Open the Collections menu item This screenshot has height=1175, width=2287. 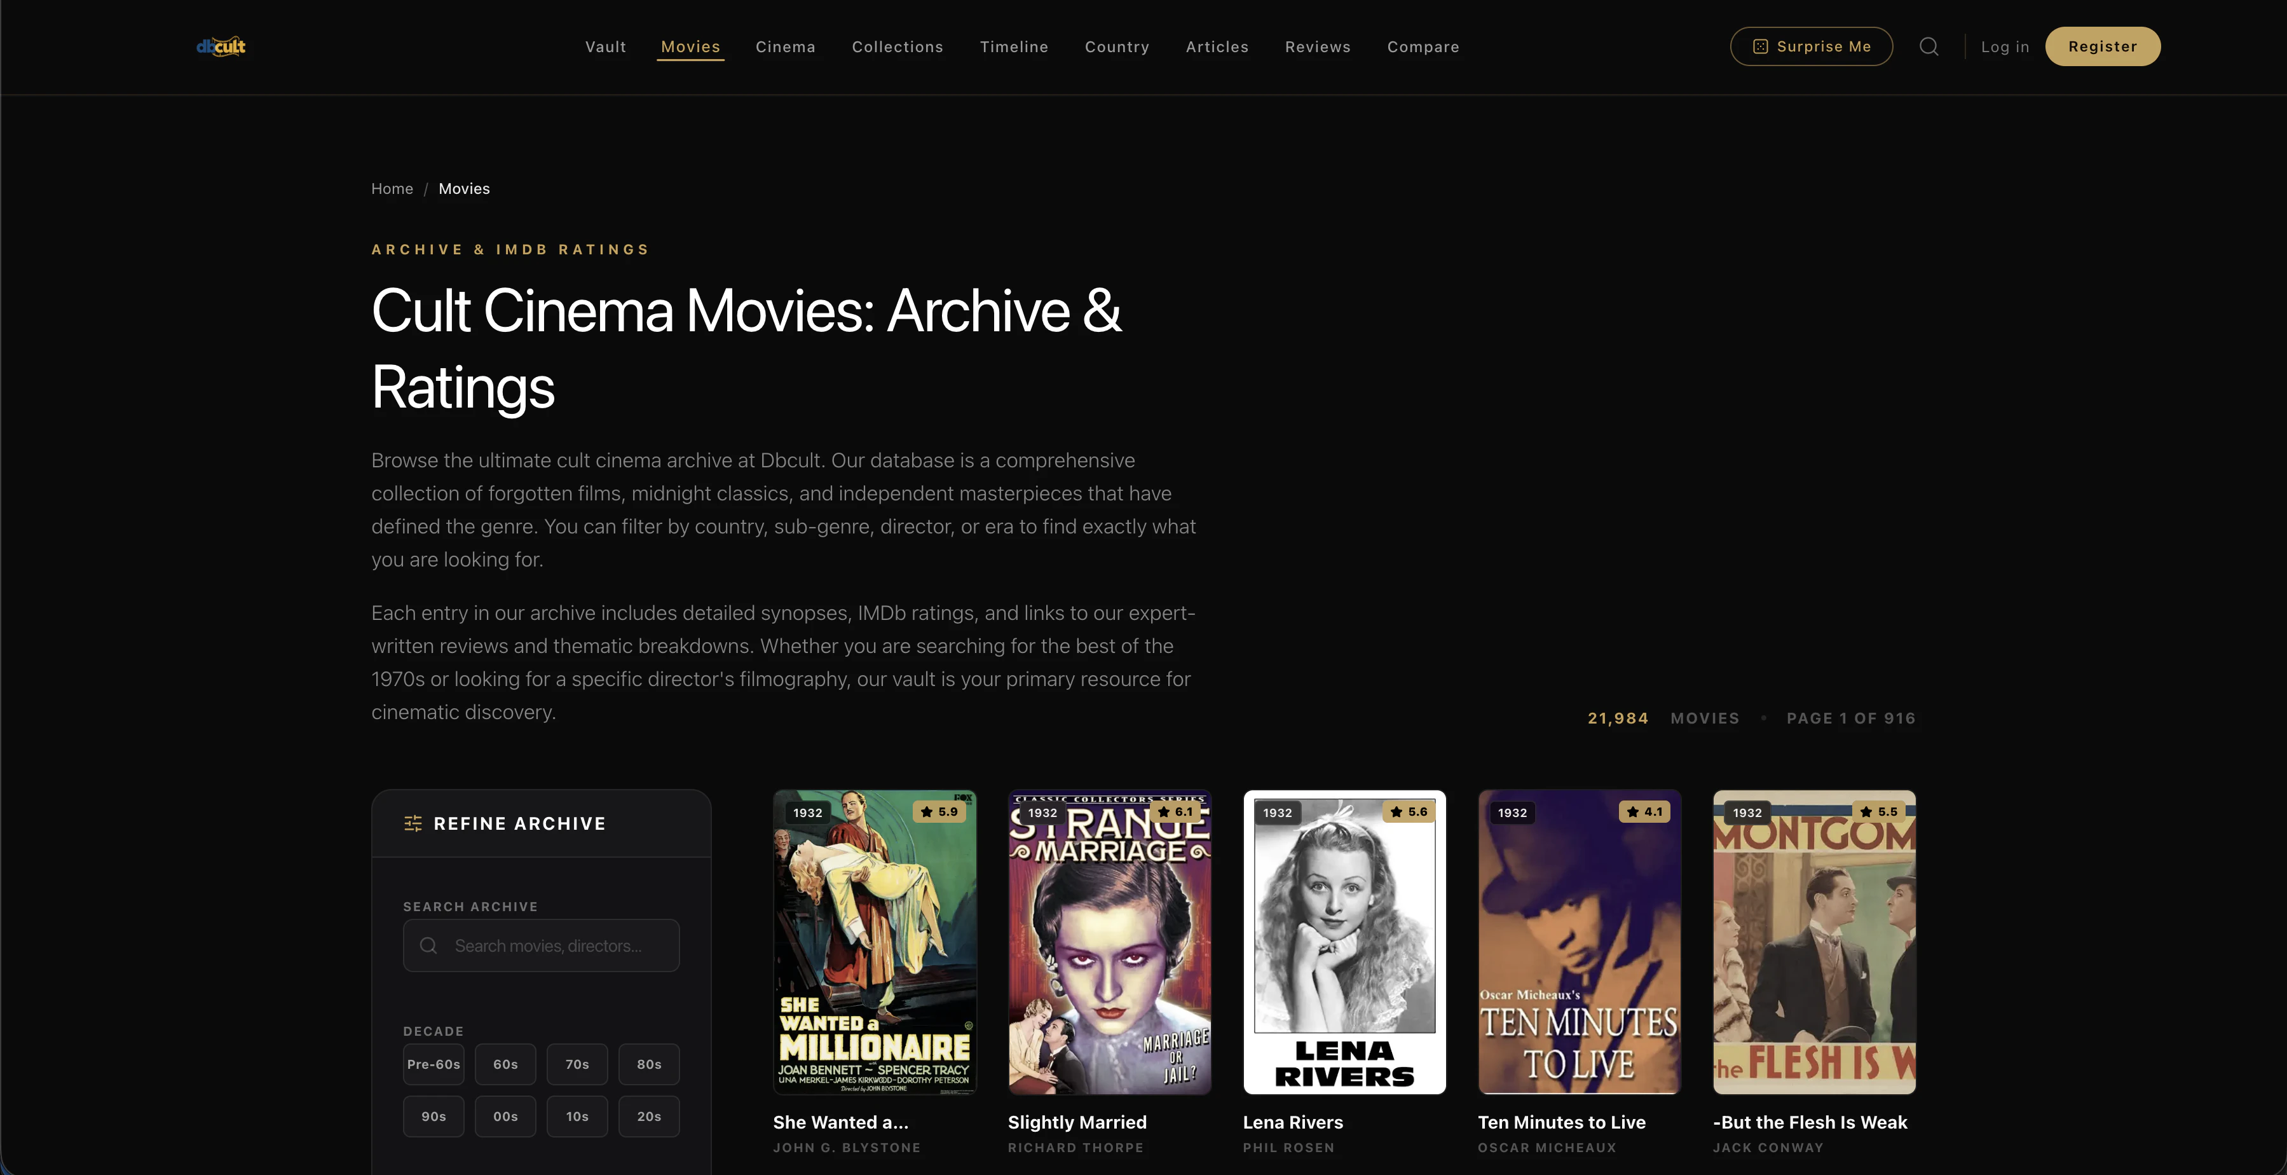click(x=898, y=46)
